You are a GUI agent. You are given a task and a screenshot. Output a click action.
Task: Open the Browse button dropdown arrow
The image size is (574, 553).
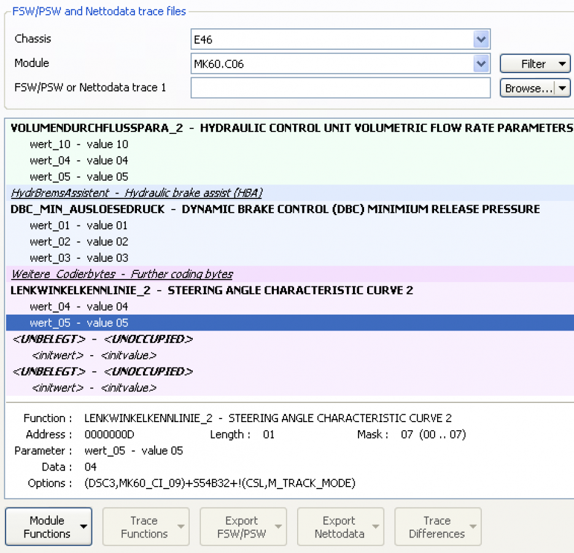pyautogui.click(x=562, y=88)
